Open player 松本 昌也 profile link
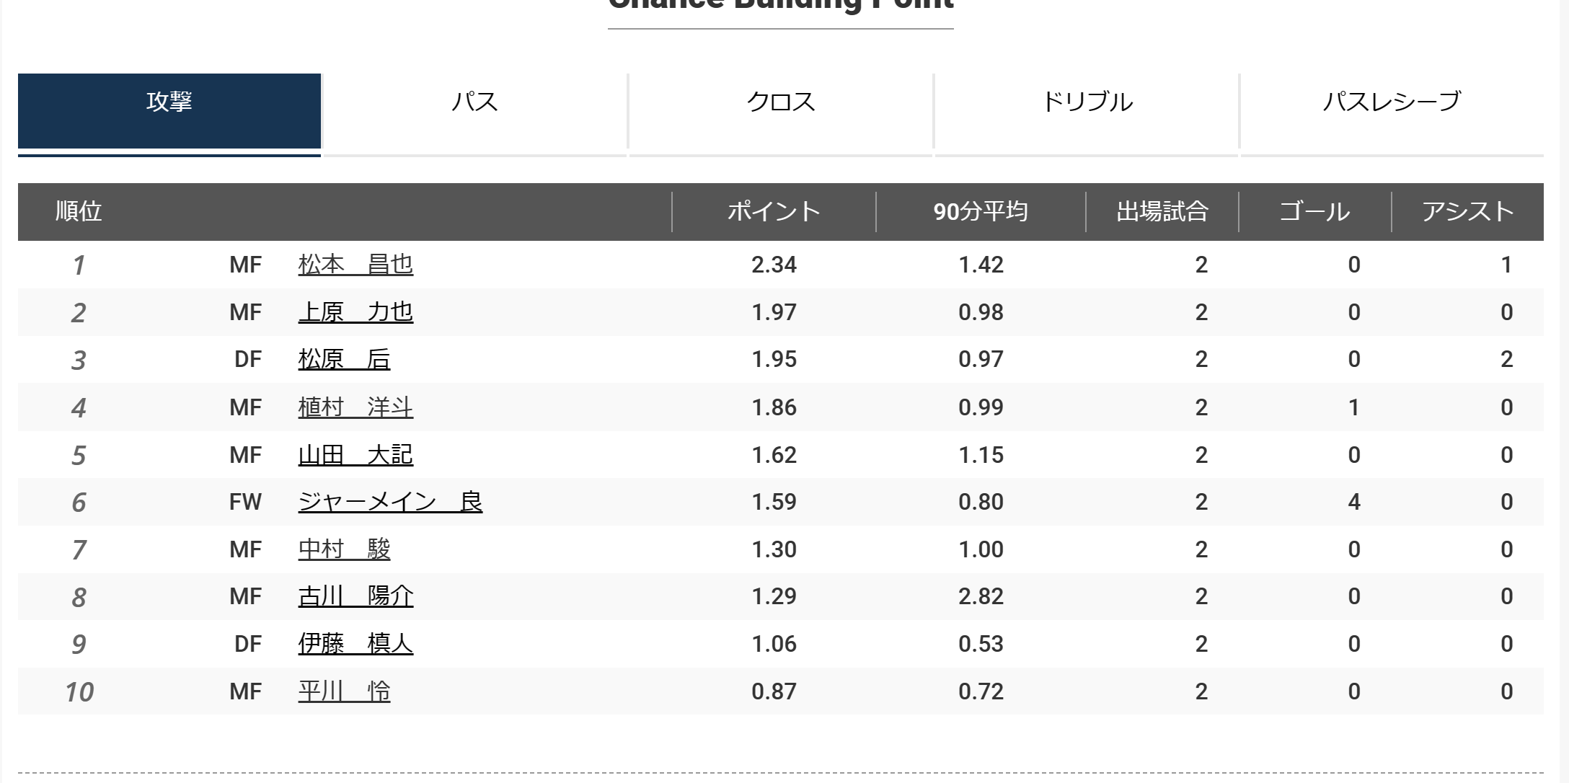Image resolution: width=1569 pixels, height=783 pixels. pos(355,265)
